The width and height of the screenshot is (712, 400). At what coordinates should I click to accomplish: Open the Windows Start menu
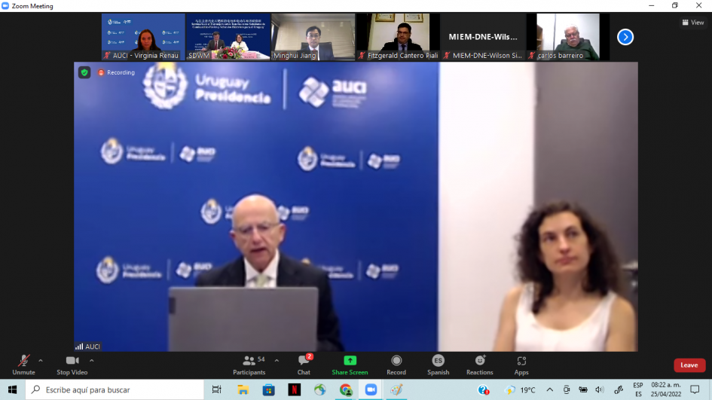(x=12, y=389)
